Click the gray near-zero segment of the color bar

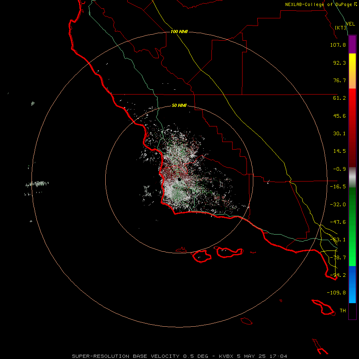click(x=352, y=178)
